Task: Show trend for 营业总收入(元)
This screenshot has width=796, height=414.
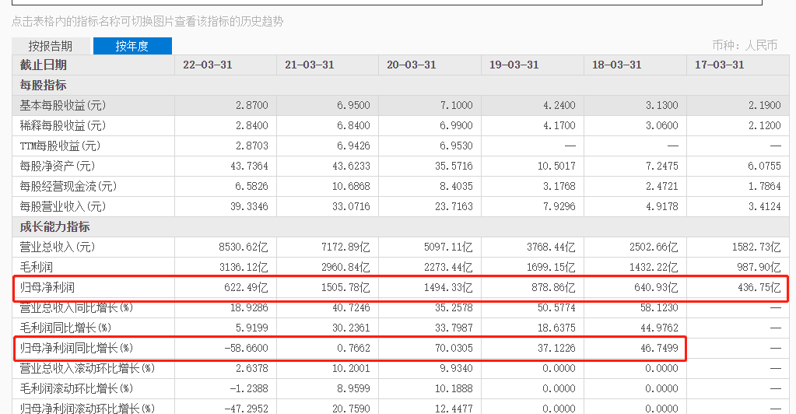Action: click(x=57, y=247)
